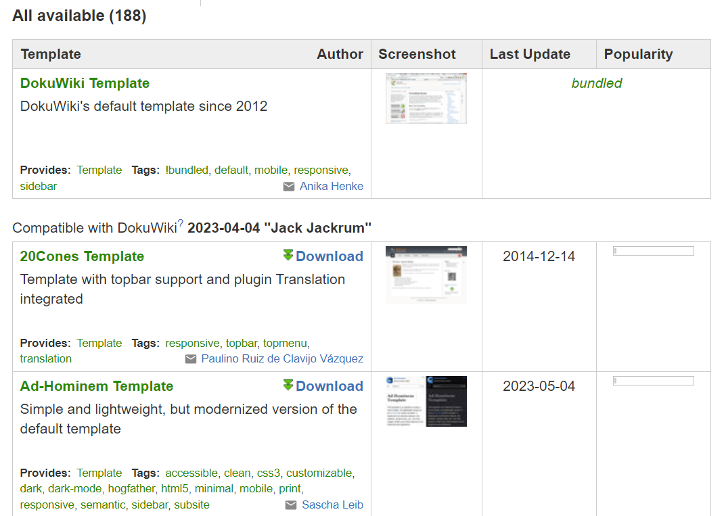The height and width of the screenshot is (516, 726).
Task: Click the Template column header
Action: coord(51,54)
